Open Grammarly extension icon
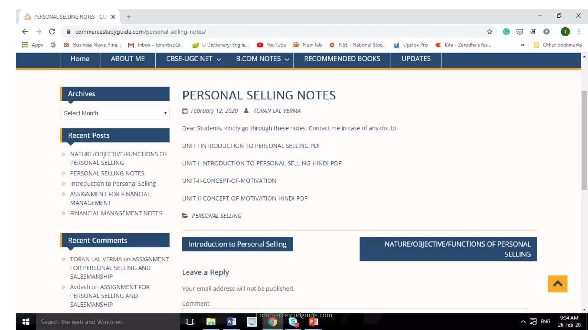The image size is (588, 330). tap(506, 32)
